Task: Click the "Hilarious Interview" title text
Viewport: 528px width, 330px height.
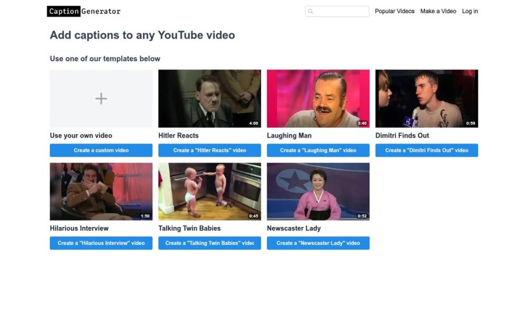Action: [x=79, y=228]
